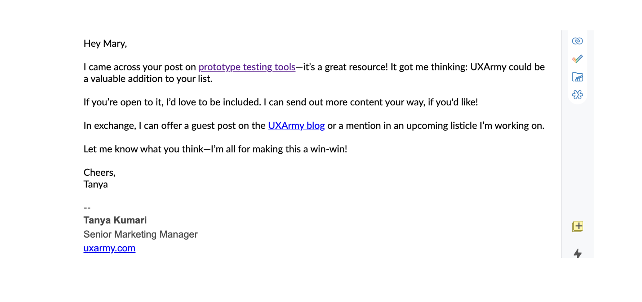Follow the "UXArmy blog" hyperlink
Viewport: 642px width, 302px height.
(x=296, y=126)
